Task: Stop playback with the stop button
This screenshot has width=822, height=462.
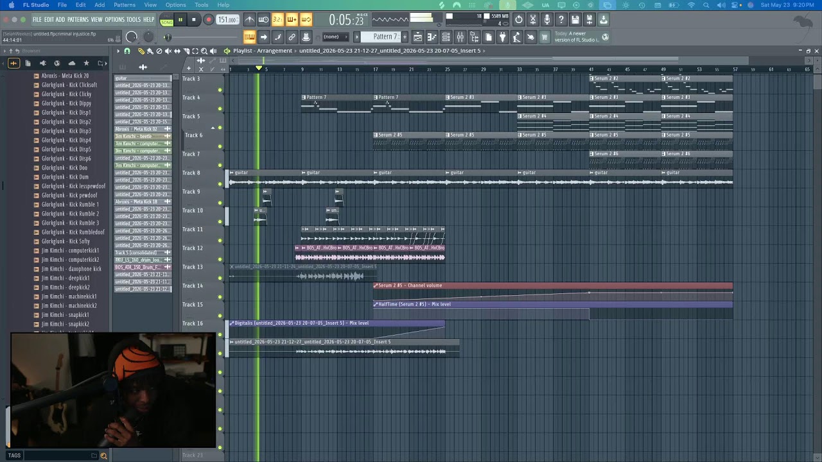Action: click(194, 20)
